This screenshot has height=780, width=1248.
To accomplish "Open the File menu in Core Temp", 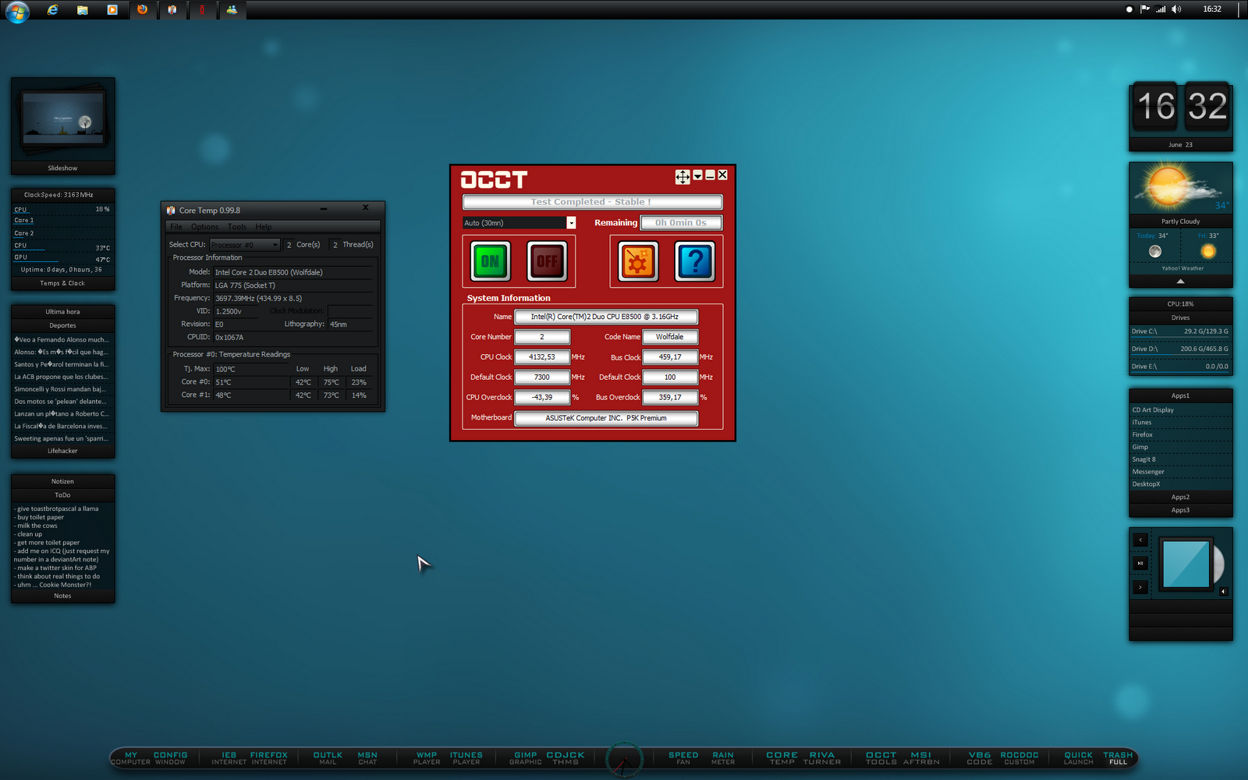I will point(176,227).
